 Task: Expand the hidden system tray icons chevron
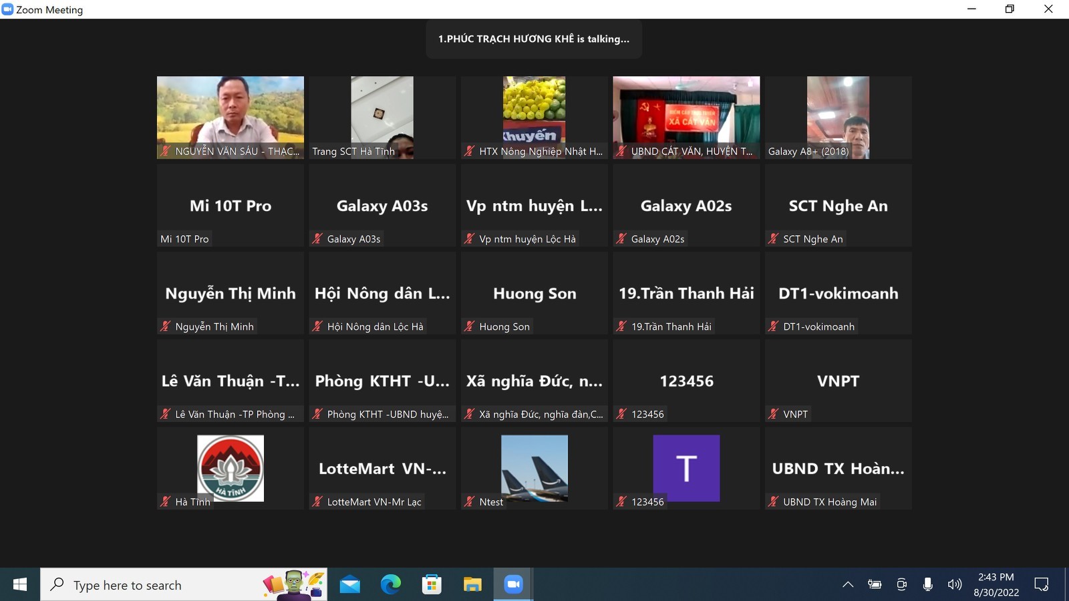[848, 585]
